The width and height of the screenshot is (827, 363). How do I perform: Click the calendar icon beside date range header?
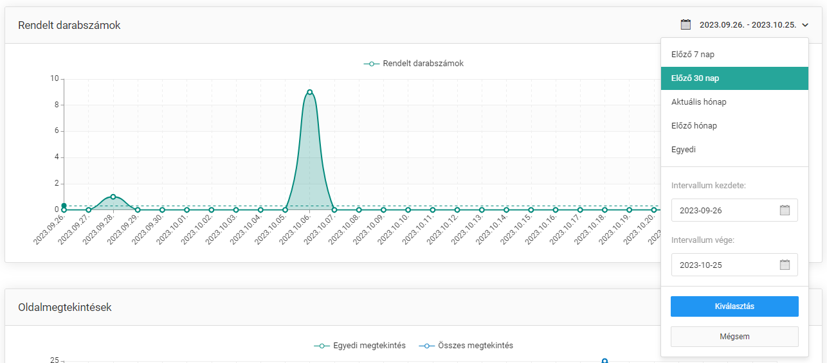pos(686,25)
